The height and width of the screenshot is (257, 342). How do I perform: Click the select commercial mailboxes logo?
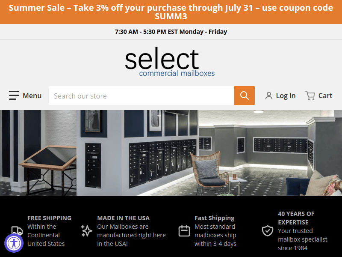(170, 62)
